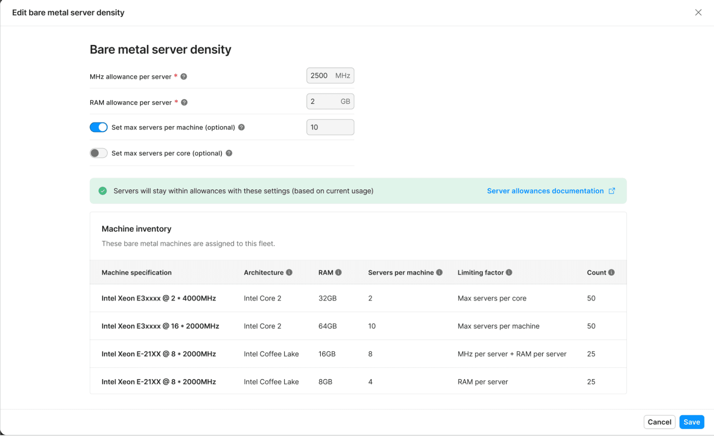
Task: Enable the max servers per core toggle
Action: (99, 153)
